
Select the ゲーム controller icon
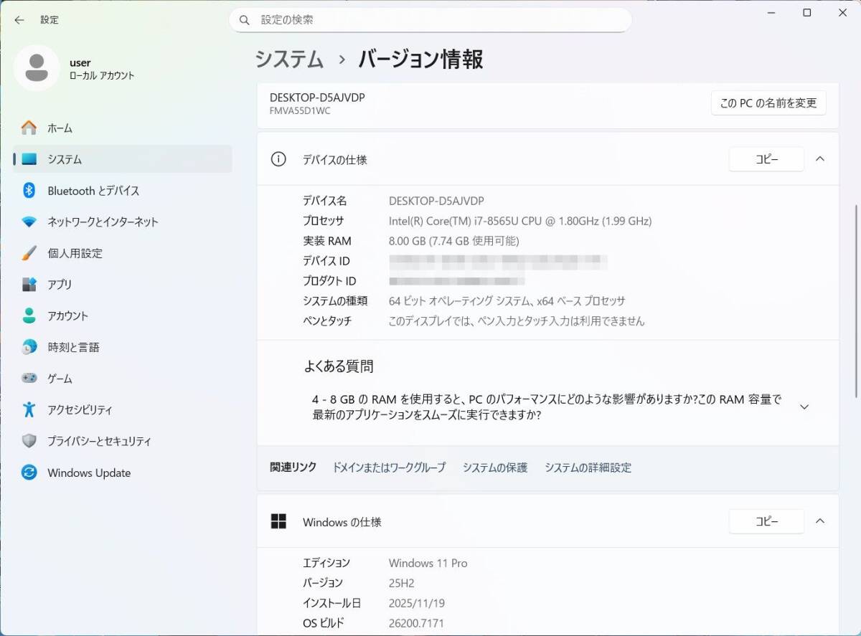click(29, 379)
